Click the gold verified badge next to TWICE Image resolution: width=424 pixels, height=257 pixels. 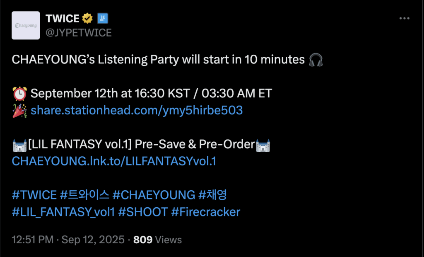click(87, 18)
